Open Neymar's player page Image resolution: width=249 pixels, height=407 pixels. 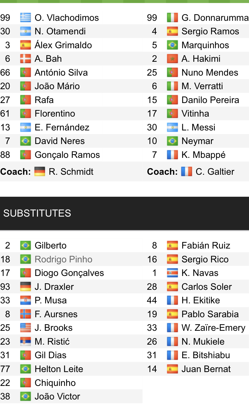(197, 141)
